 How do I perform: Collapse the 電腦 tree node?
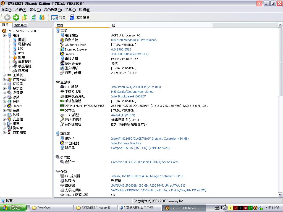(x=4, y=35)
